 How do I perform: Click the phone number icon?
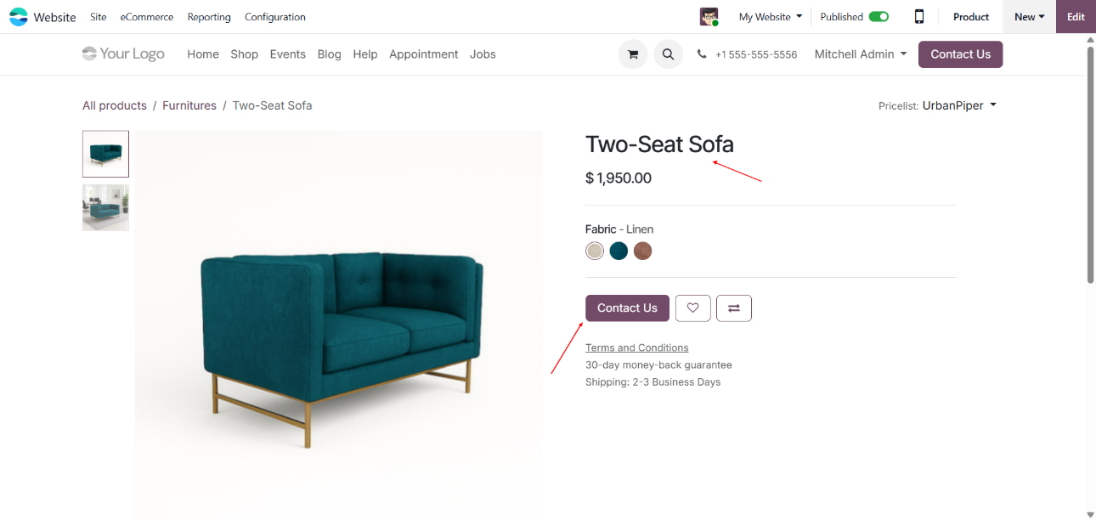pos(702,54)
